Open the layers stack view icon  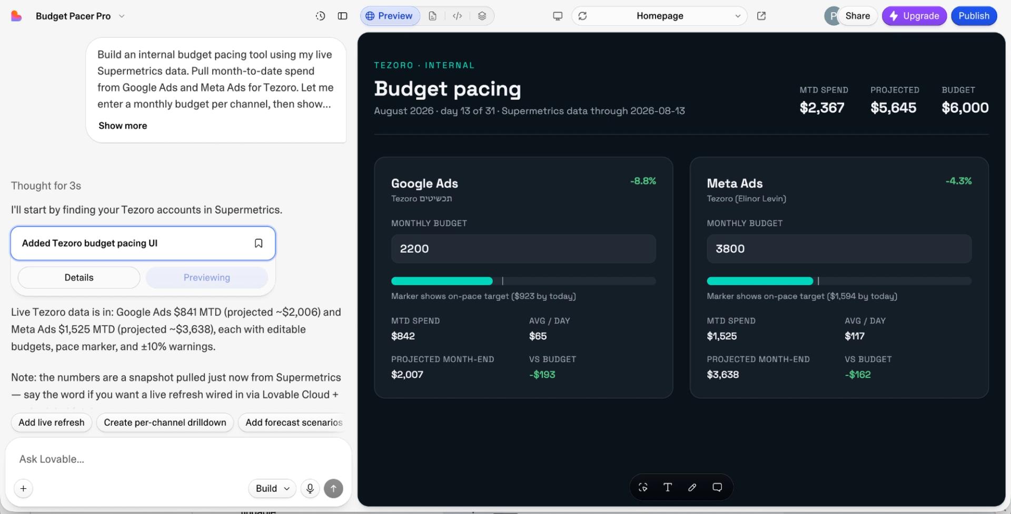(x=482, y=16)
